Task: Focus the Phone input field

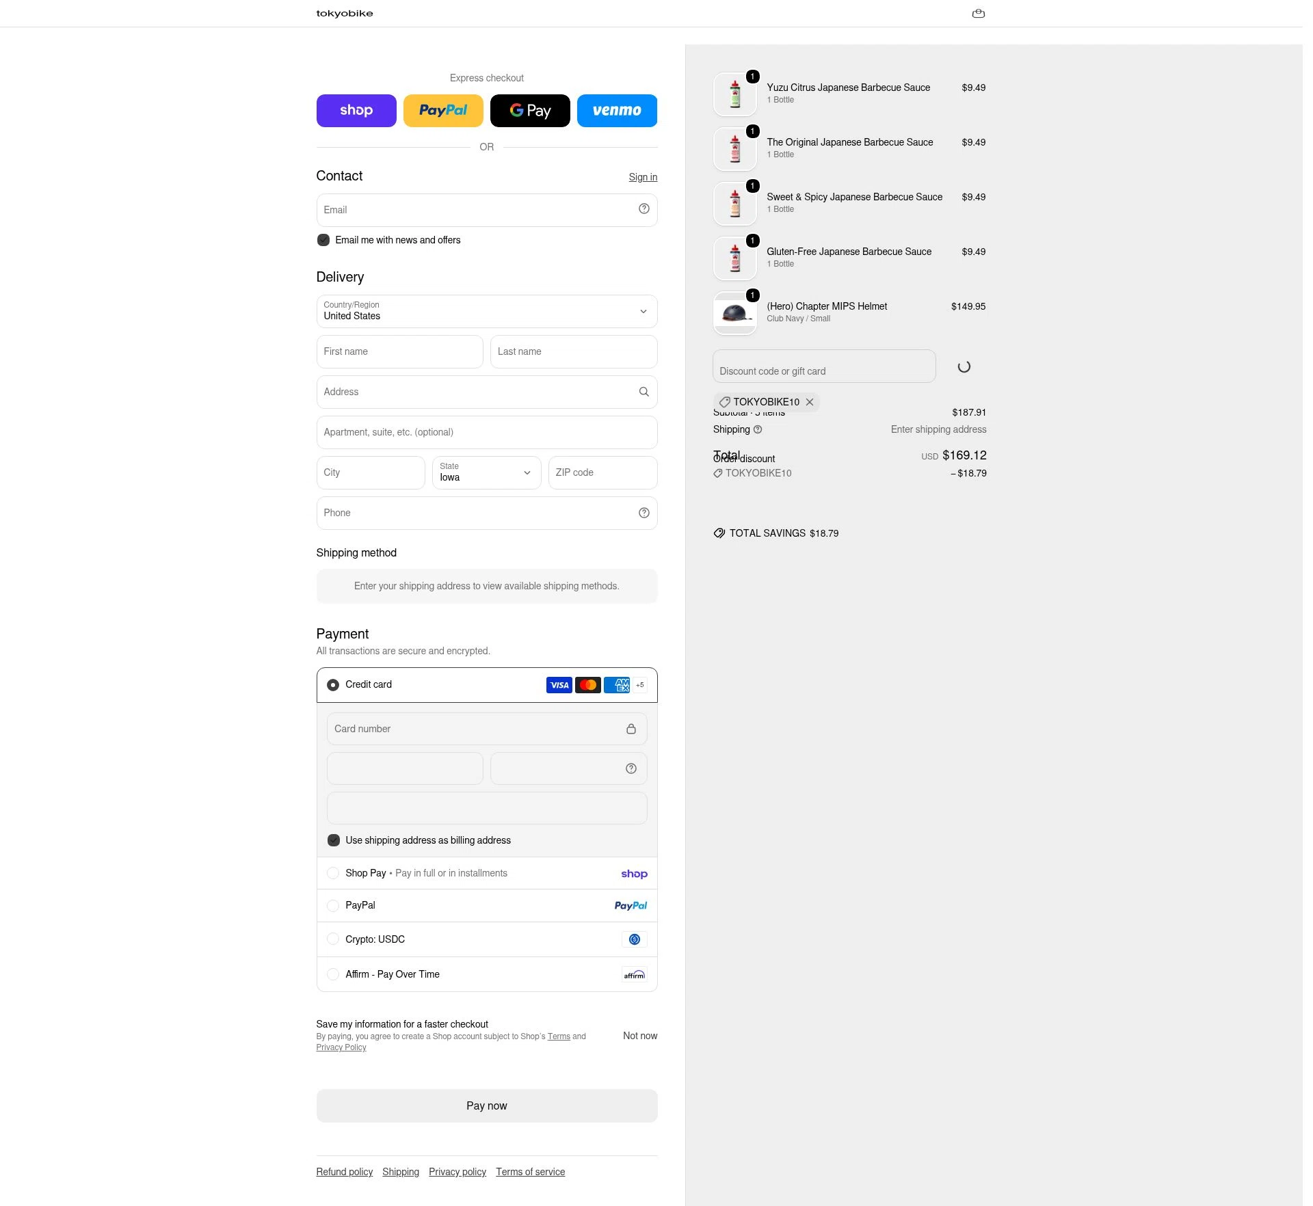Action: click(487, 513)
